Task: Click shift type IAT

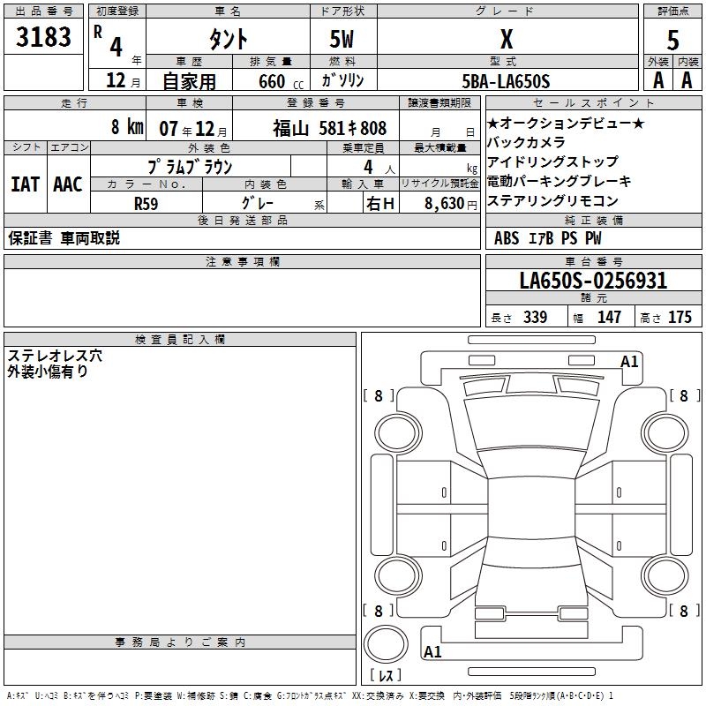Action: pos(26,184)
